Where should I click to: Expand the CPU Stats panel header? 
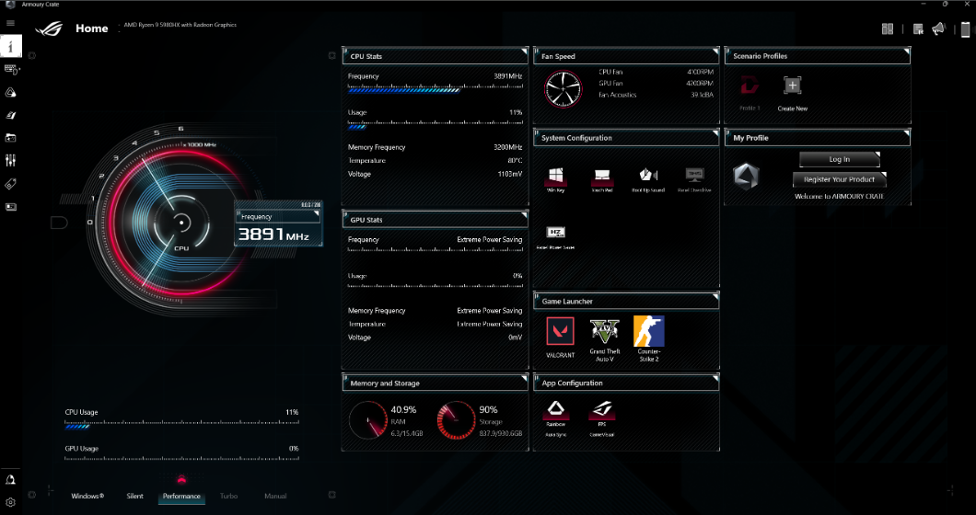(436, 56)
